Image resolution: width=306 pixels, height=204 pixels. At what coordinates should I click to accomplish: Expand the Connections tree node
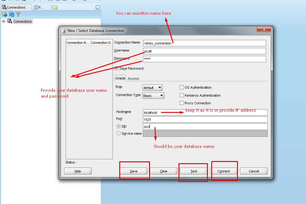tap(3, 21)
